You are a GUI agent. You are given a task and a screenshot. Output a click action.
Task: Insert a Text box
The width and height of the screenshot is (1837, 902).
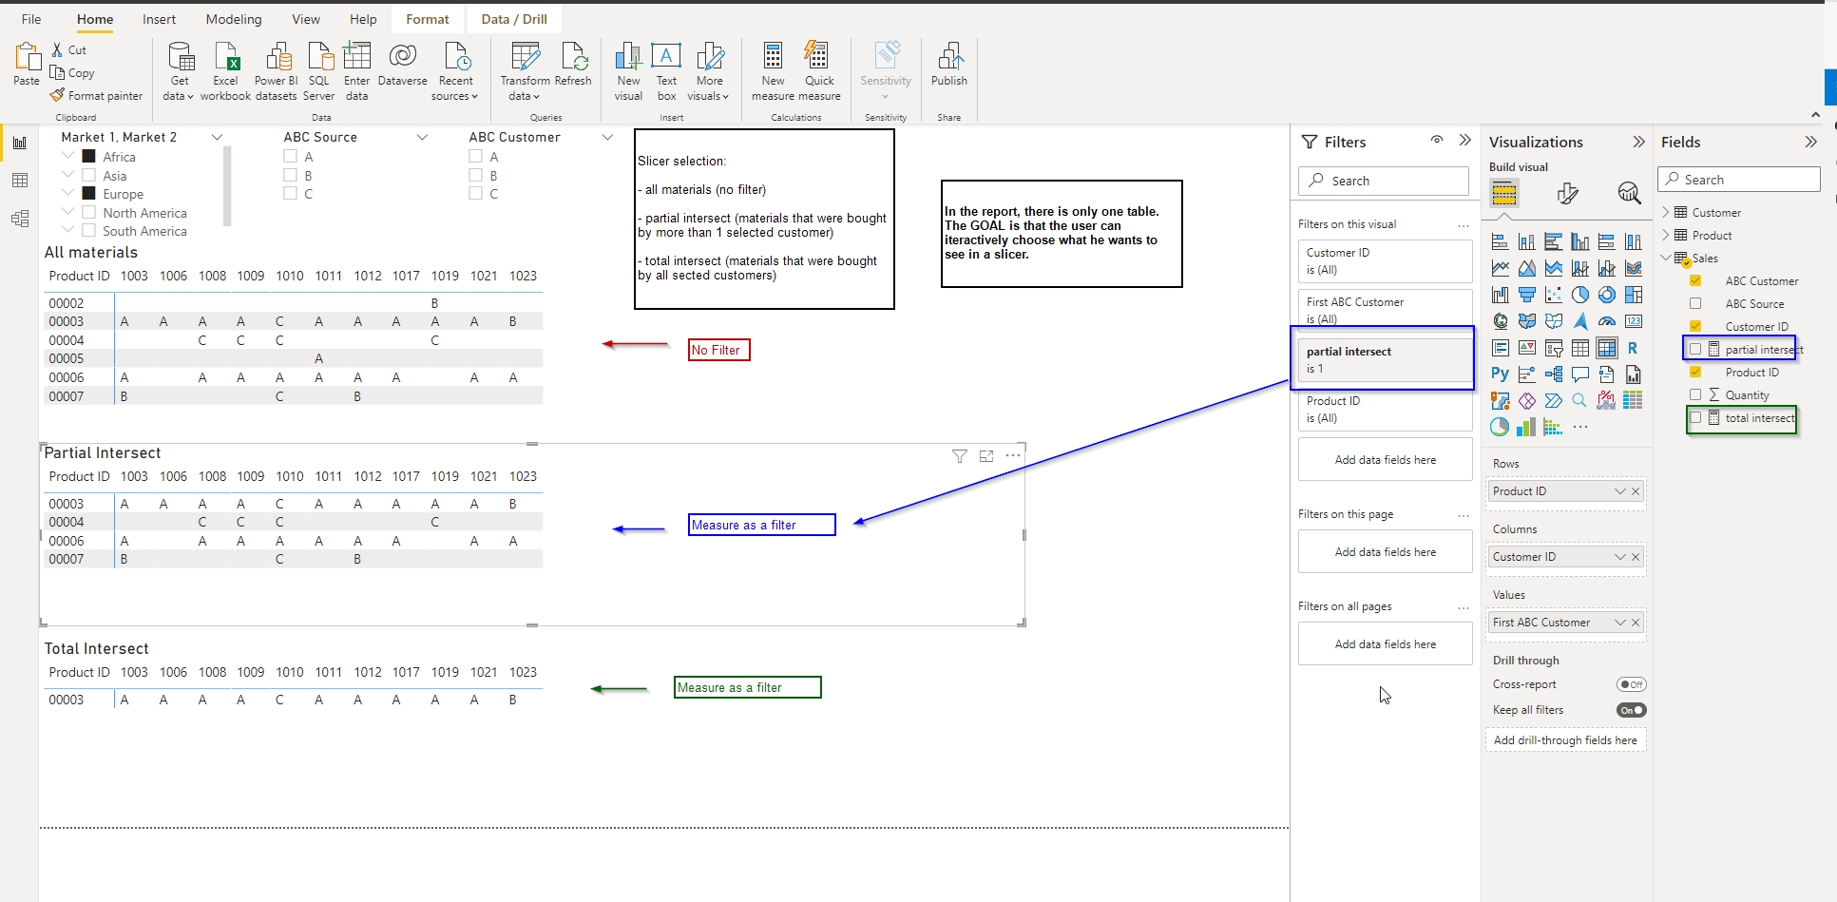coord(666,71)
